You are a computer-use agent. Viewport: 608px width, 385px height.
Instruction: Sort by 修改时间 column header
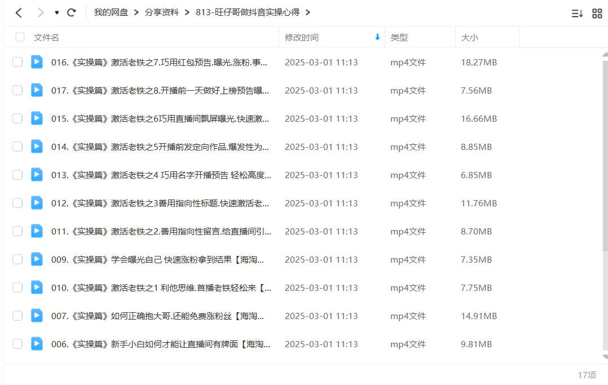click(302, 38)
